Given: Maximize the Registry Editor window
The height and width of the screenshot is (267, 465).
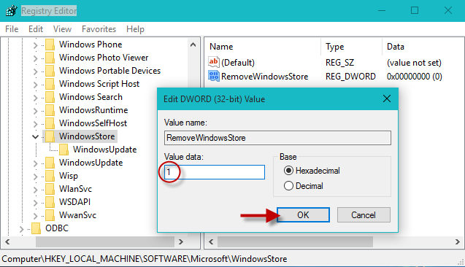Looking at the screenshot, I should pyautogui.click(x=415, y=11).
